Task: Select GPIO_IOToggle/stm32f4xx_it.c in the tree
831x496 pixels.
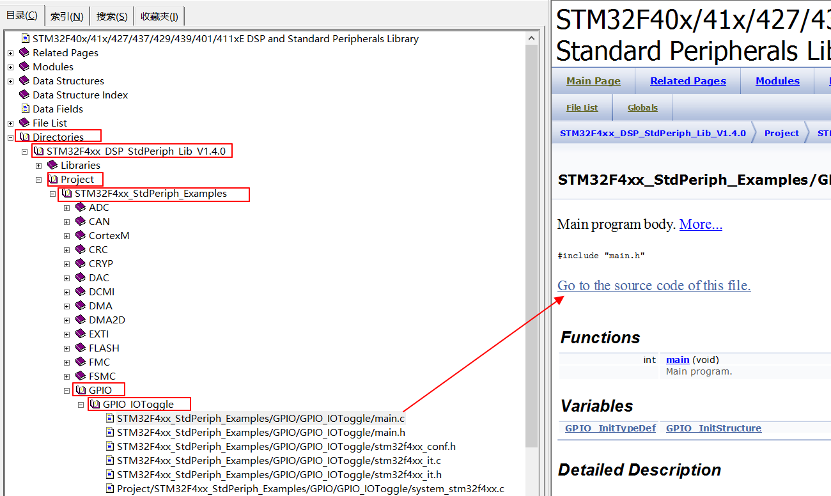Action: [x=279, y=460]
